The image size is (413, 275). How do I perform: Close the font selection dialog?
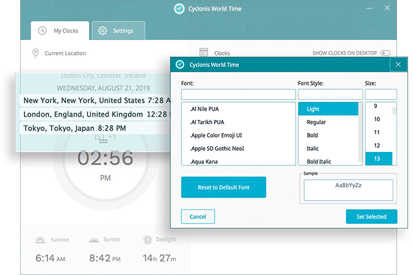398,65
